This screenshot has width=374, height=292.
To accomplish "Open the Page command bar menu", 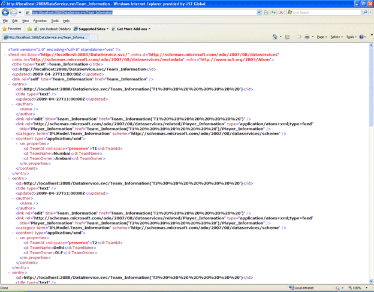I will [x=322, y=37].
